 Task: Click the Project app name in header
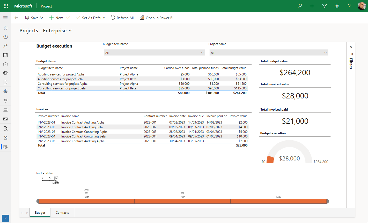[46, 6]
